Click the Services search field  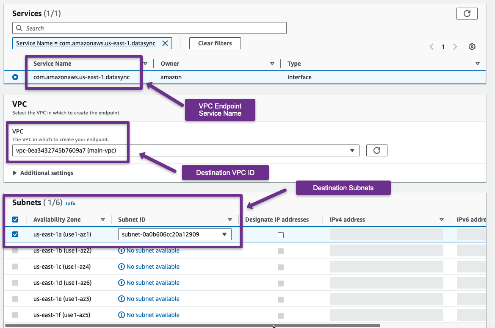(x=149, y=28)
